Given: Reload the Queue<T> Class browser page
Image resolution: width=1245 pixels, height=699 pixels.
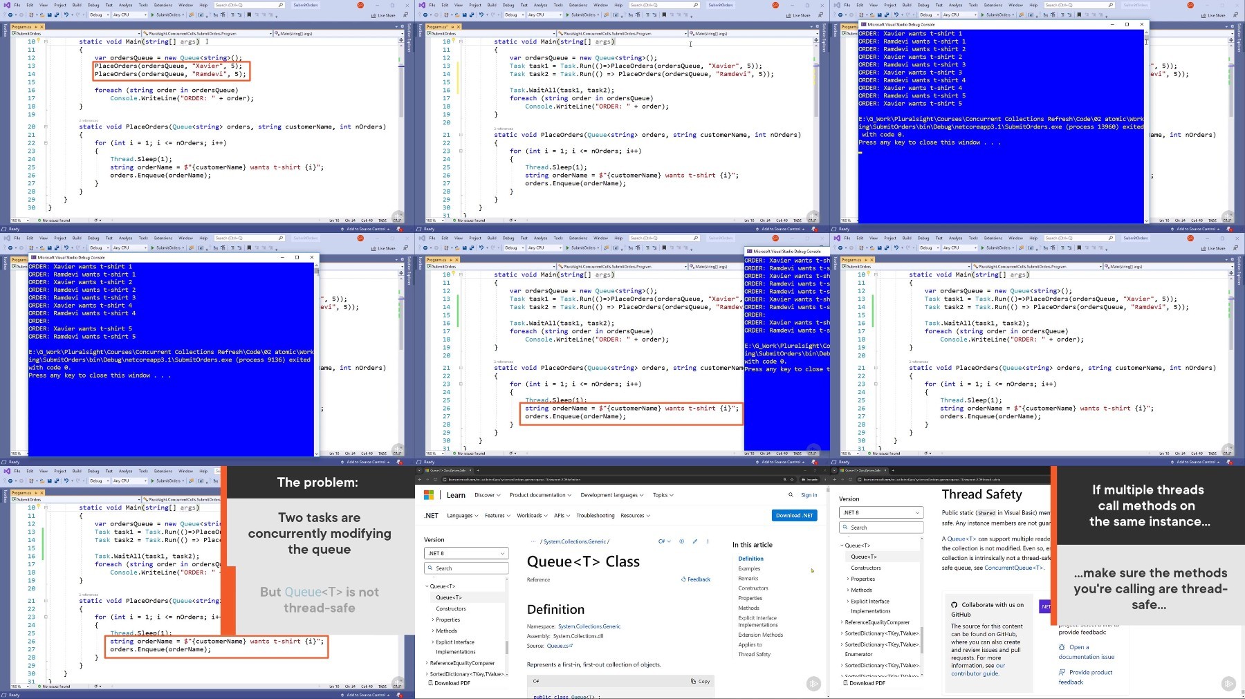Looking at the screenshot, I should point(435,479).
